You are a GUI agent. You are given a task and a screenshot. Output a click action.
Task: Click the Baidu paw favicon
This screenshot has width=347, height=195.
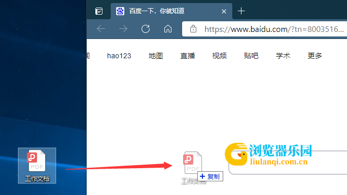(120, 11)
